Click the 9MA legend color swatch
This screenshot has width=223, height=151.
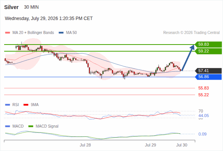pos(26,105)
